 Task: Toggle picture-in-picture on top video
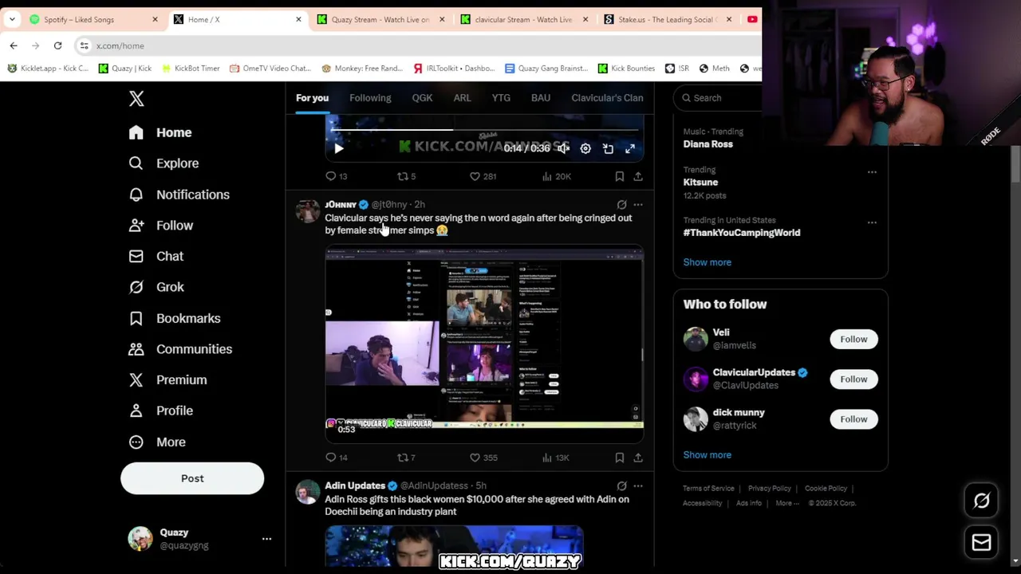(608, 148)
